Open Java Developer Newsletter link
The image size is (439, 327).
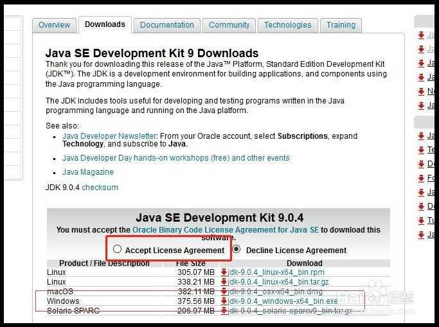tap(109, 136)
